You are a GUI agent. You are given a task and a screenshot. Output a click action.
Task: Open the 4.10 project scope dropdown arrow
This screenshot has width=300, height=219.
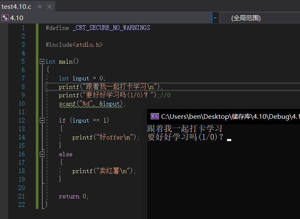(x=215, y=18)
